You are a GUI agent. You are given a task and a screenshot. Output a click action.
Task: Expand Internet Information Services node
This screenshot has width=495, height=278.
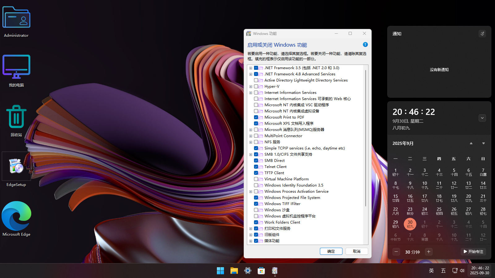click(x=251, y=93)
